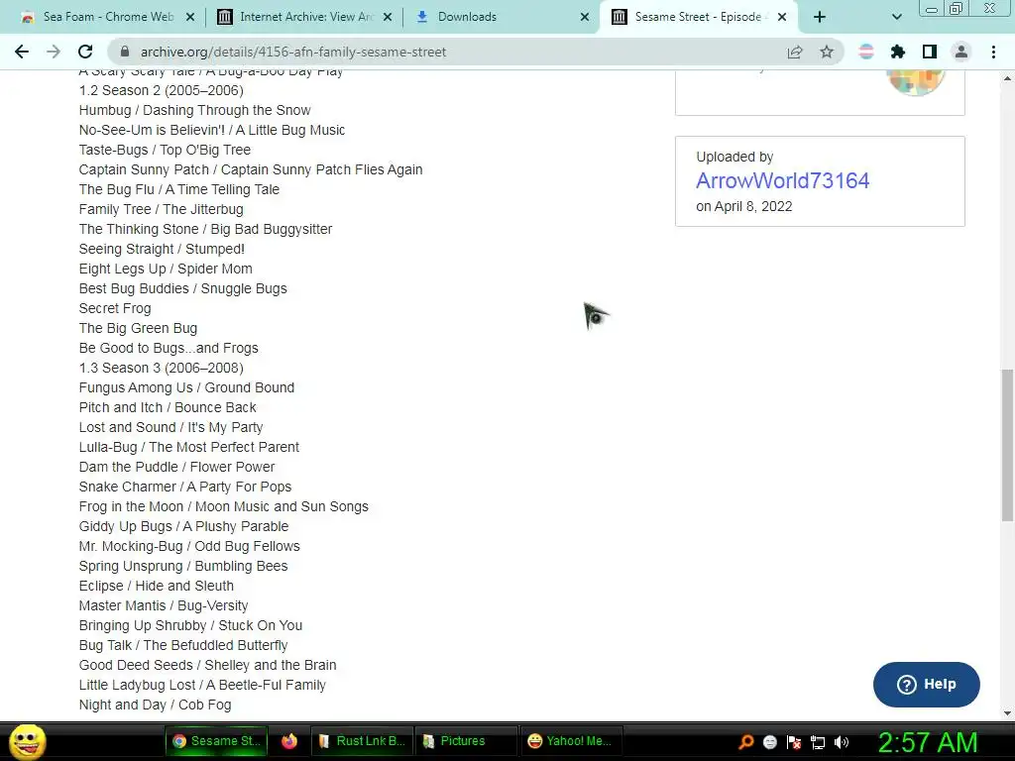Click 'on April 8, 2022' upload date
The width and height of the screenshot is (1015, 761).
[743, 206]
